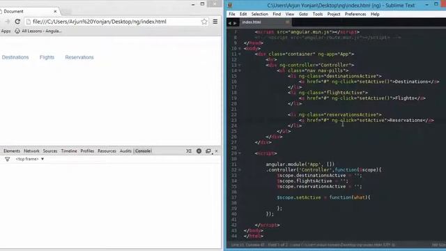
Task: Minimize the Chrome window
Action: tap(193, 4)
